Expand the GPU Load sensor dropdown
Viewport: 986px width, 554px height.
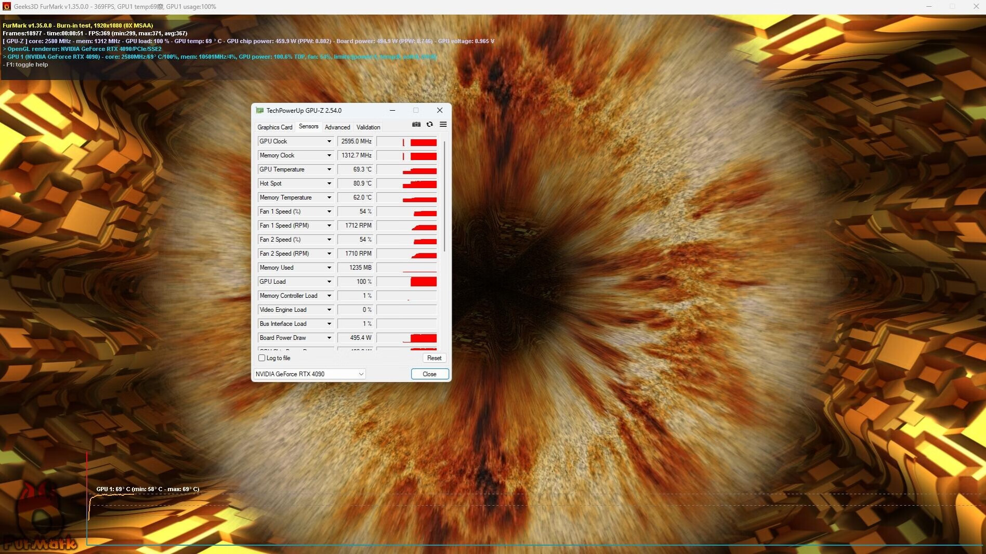tap(329, 282)
